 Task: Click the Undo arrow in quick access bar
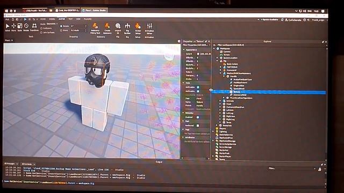tap(34, 19)
